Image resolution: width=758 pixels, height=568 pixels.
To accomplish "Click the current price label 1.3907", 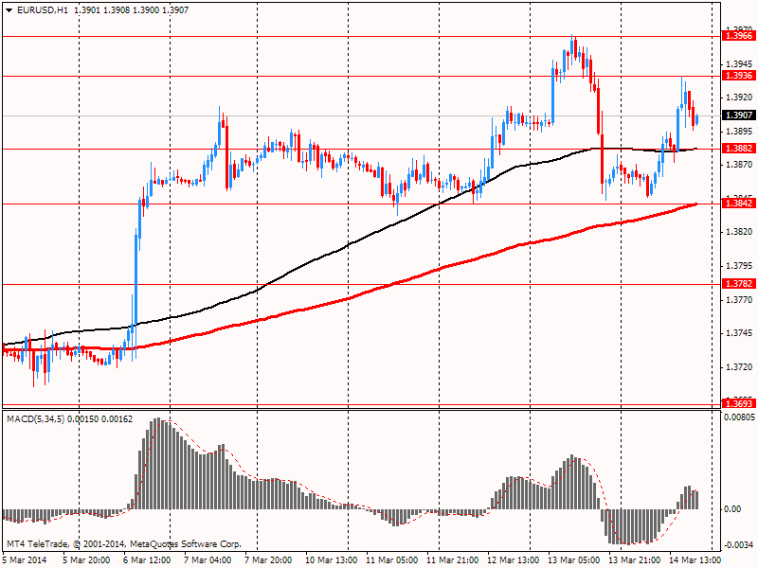I will coord(739,115).
